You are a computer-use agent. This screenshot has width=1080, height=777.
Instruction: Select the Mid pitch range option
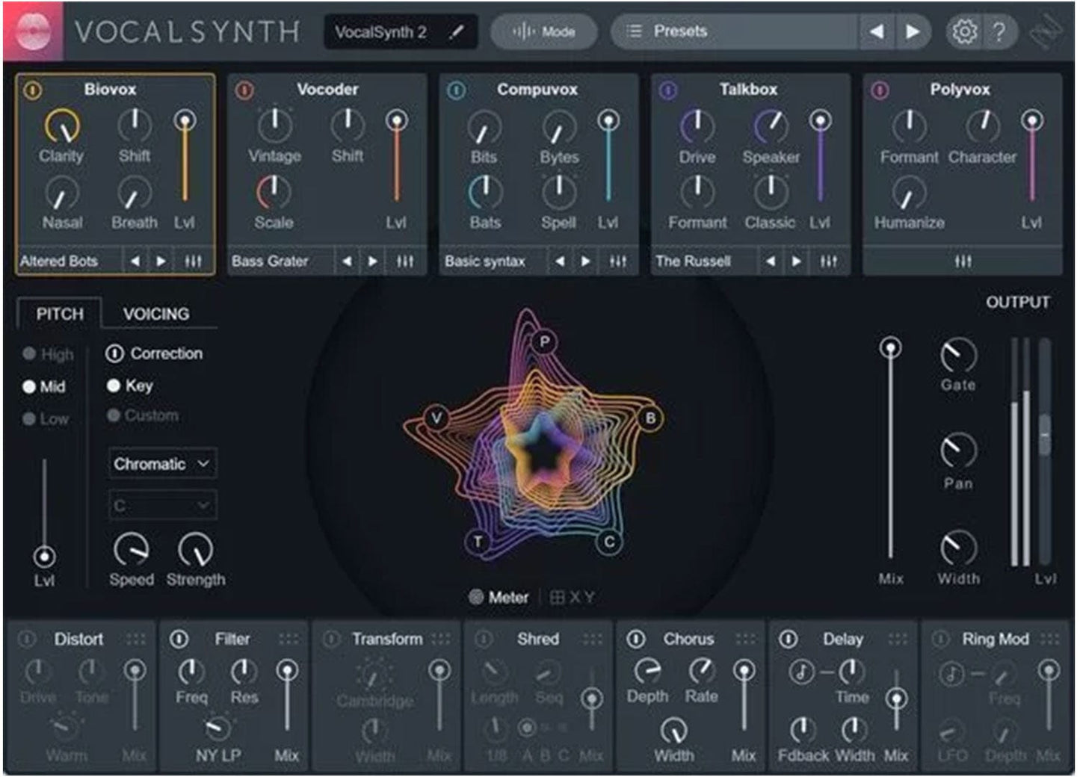click(44, 386)
